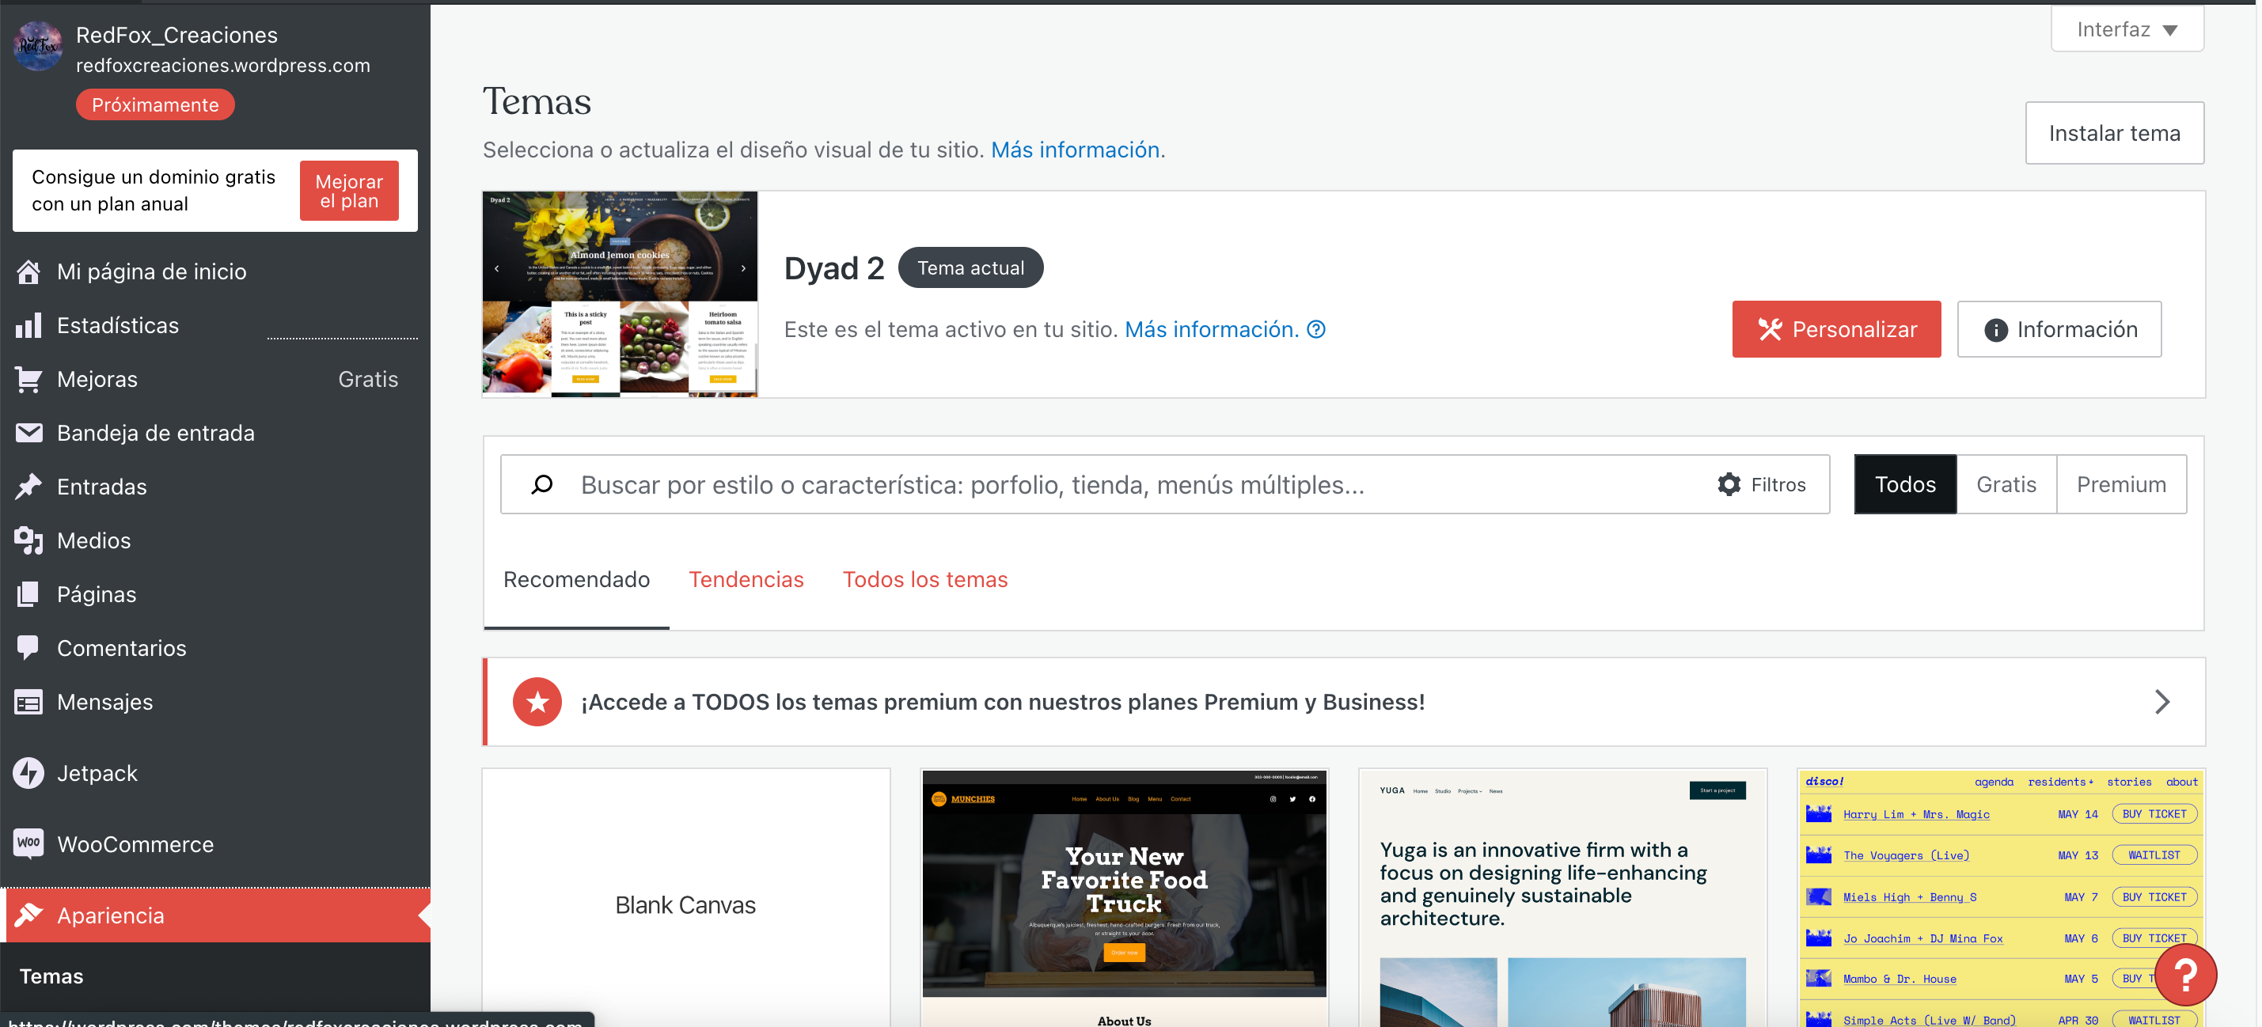Click the red Personalizar button

click(x=1835, y=329)
